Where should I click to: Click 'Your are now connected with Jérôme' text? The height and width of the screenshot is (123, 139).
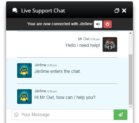60,24
